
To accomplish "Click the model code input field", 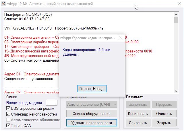I will click(52, 103).
